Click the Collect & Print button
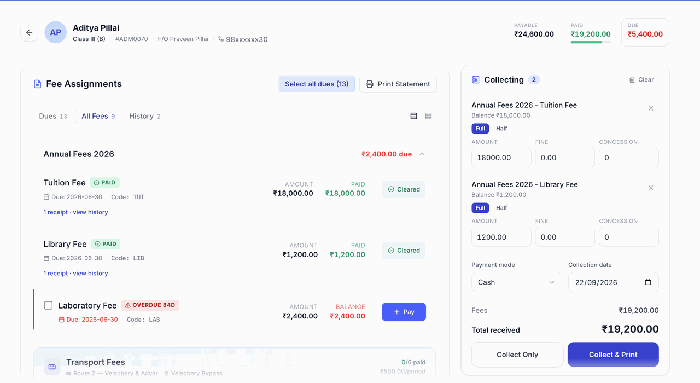The image size is (700, 383). 613,355
